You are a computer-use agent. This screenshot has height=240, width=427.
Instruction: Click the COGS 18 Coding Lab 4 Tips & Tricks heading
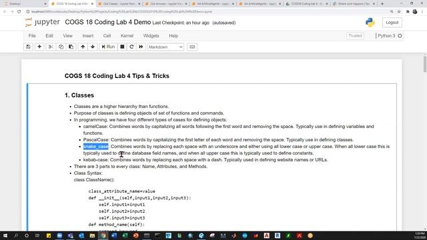pos(117,76)
